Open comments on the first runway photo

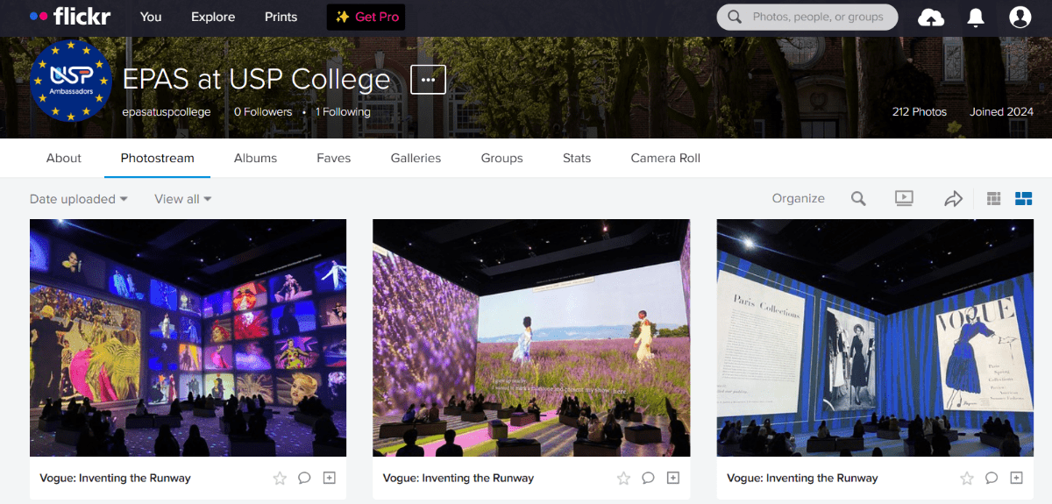[304, 478]
